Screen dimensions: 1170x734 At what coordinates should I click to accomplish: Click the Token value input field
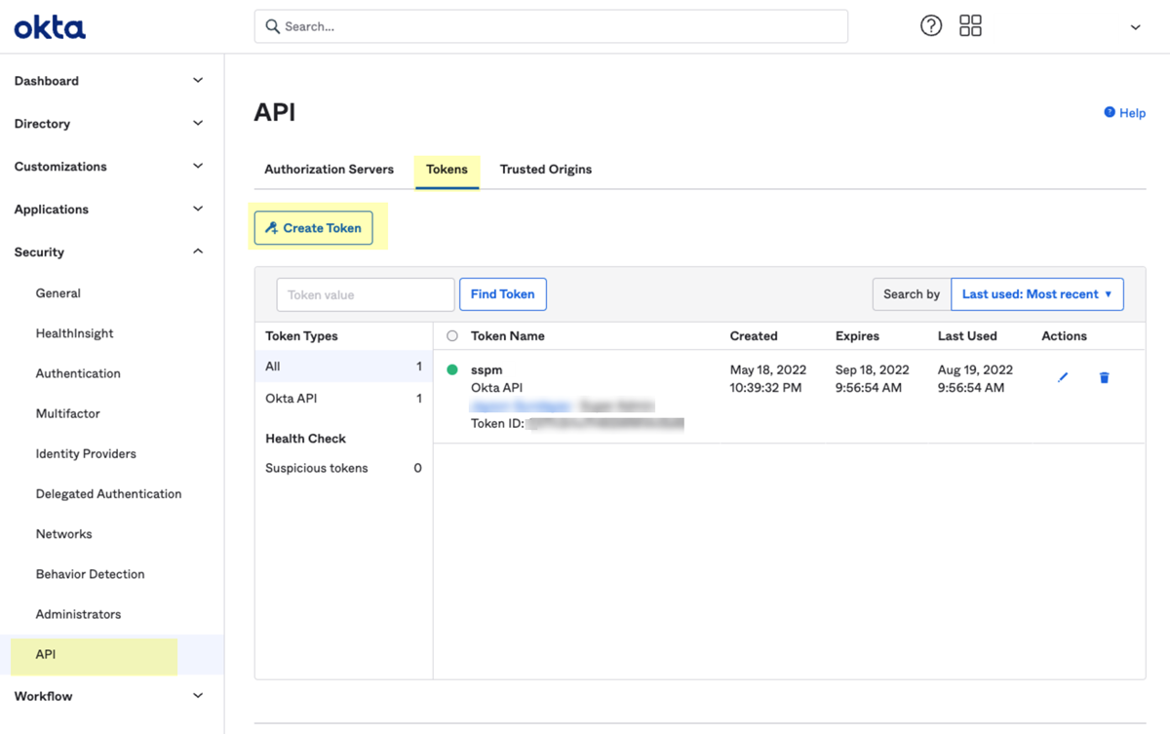pyautogui.click(x=365, y=293)
